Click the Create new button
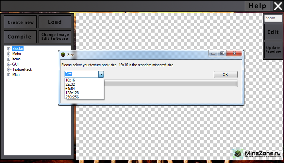Image resolution: width=284 pixels, height=163 pixels. point(21,22)
